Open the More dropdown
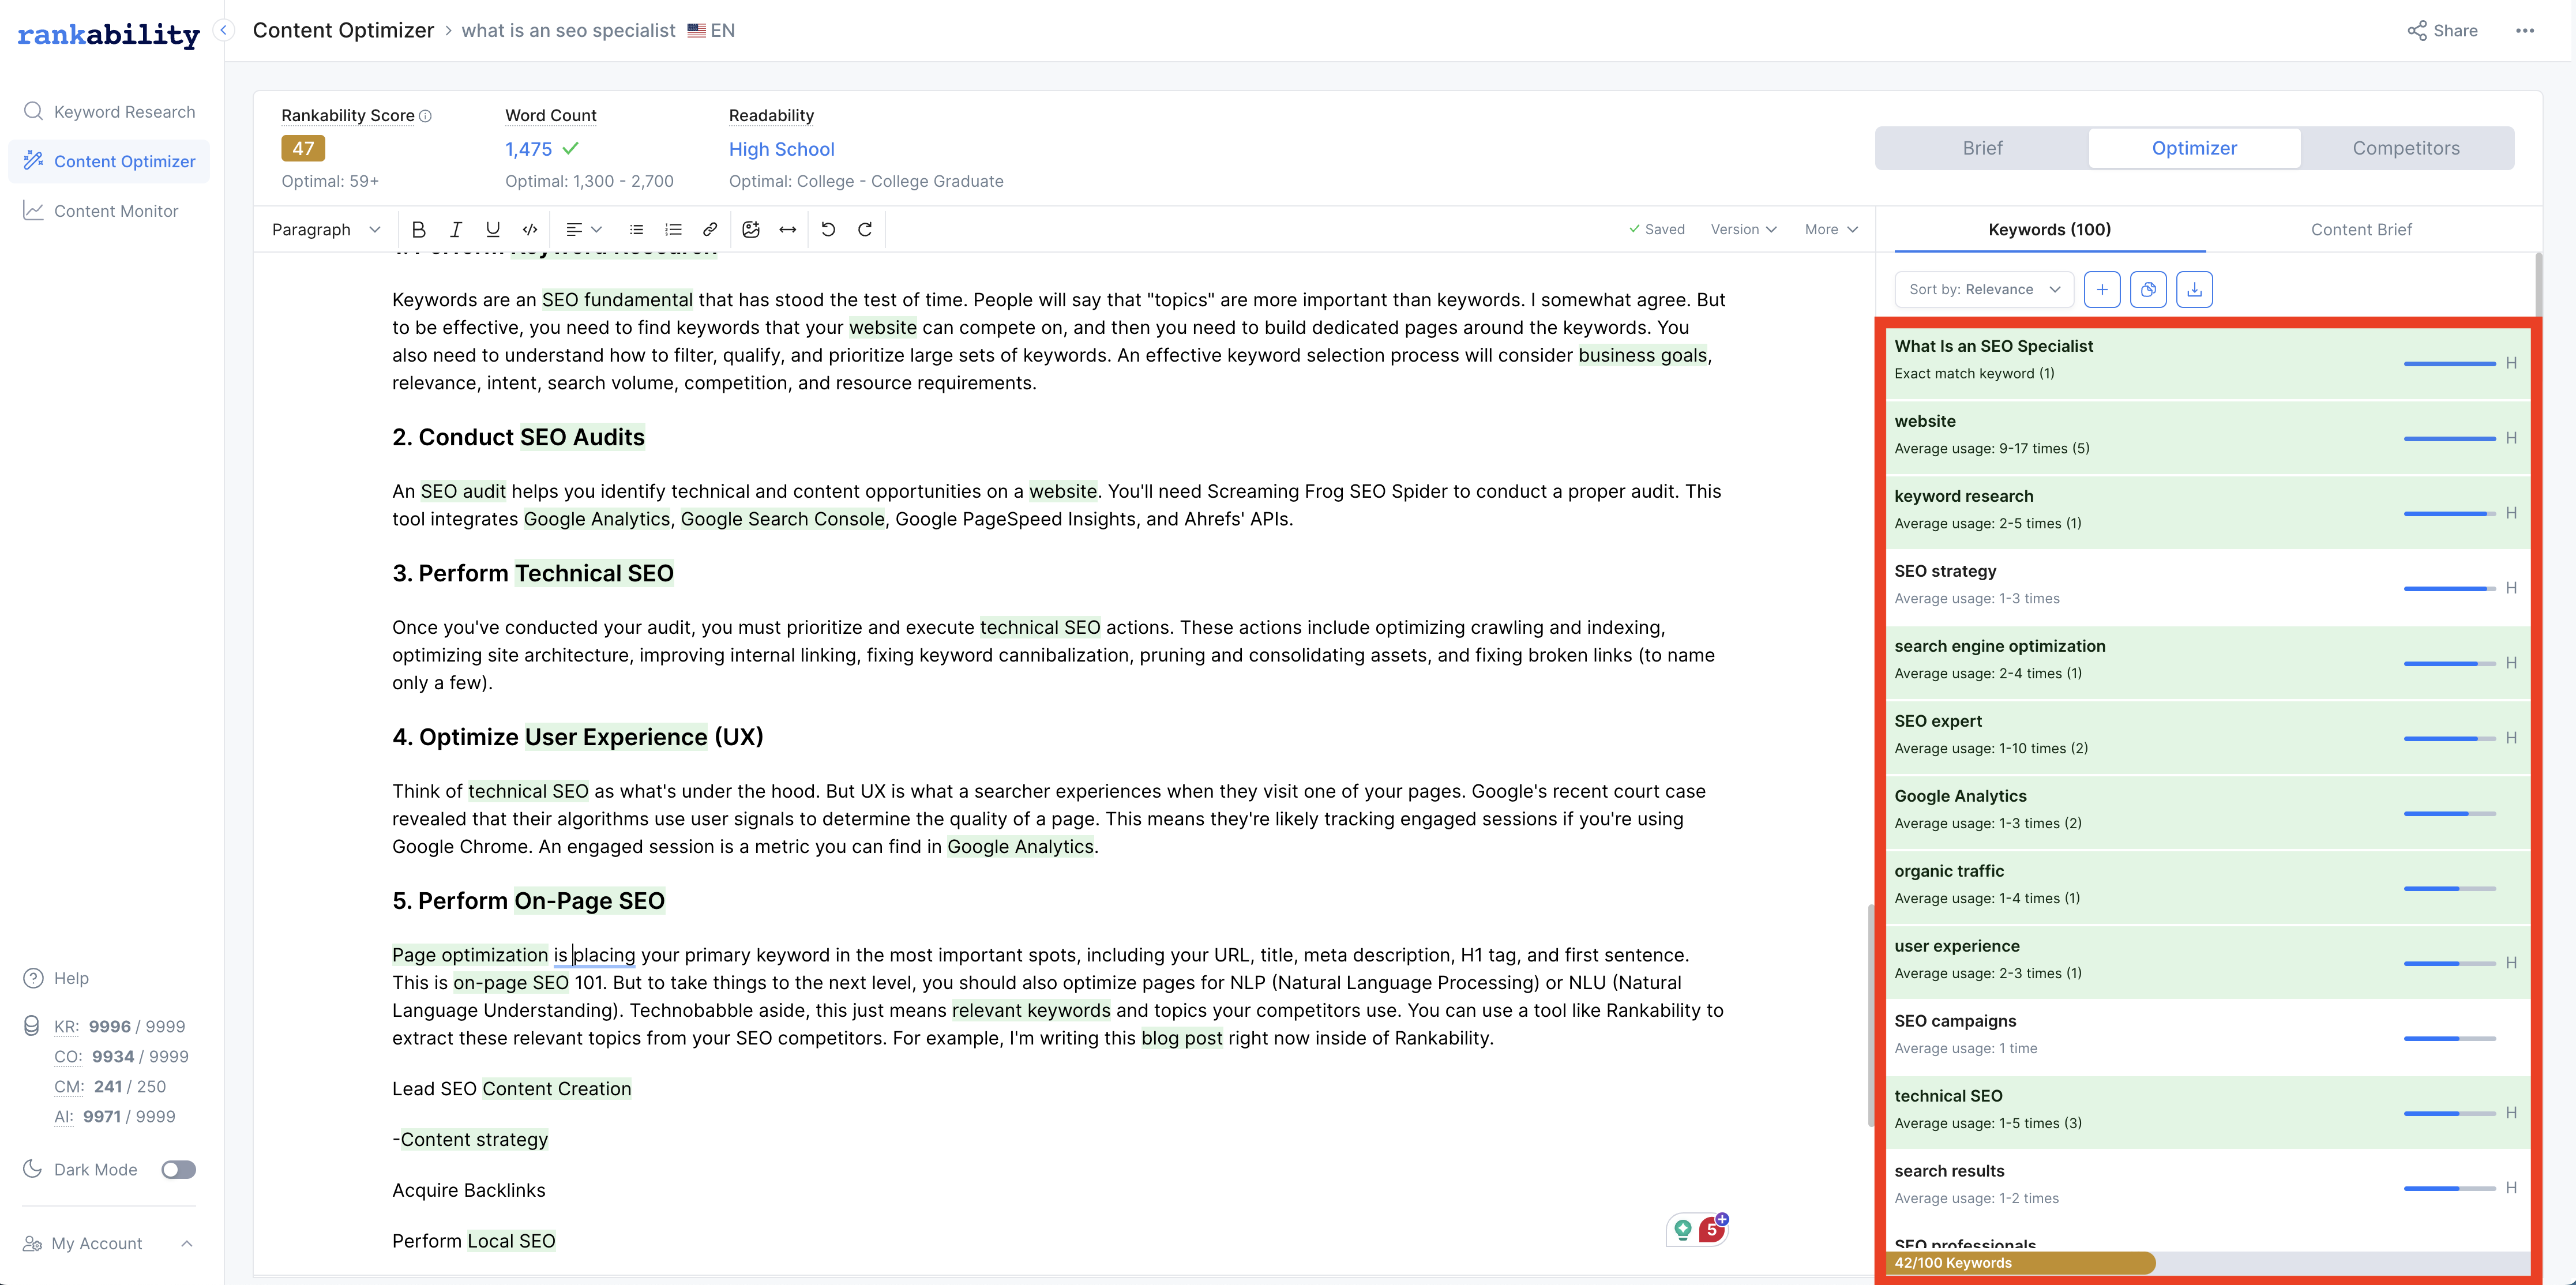The image size is (2576, 1285). tap(1831, 229)
